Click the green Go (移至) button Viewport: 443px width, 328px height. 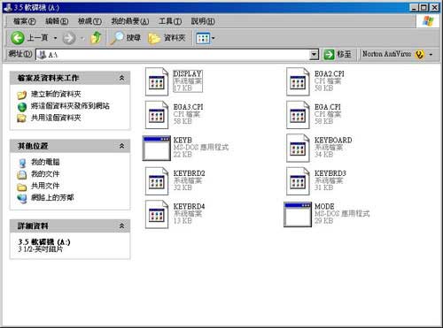pyautogui.click(x=337, y=55)
